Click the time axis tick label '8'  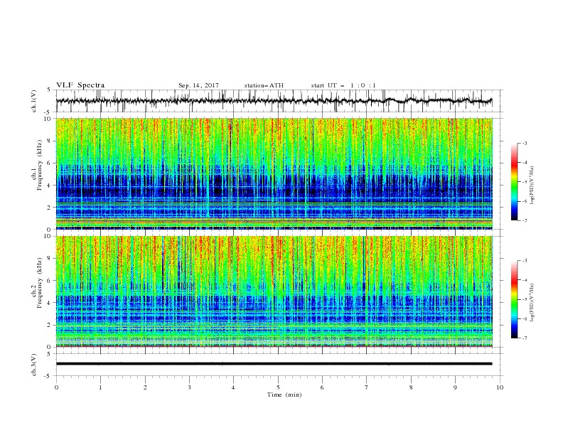(411, 387)
